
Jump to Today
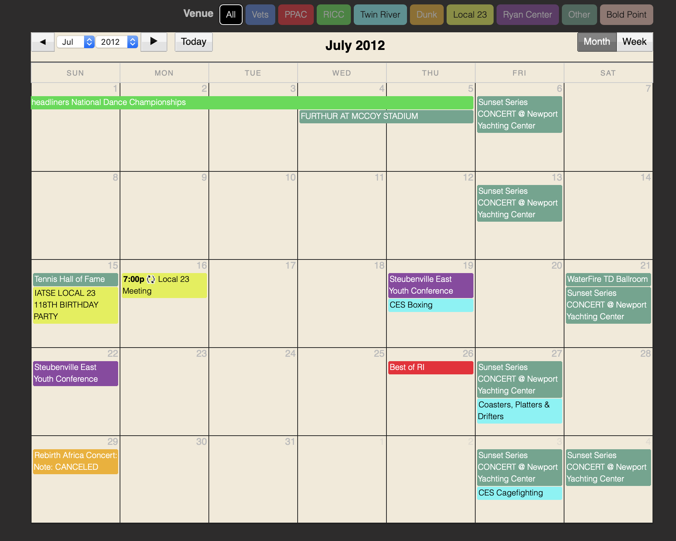(193, 42)
